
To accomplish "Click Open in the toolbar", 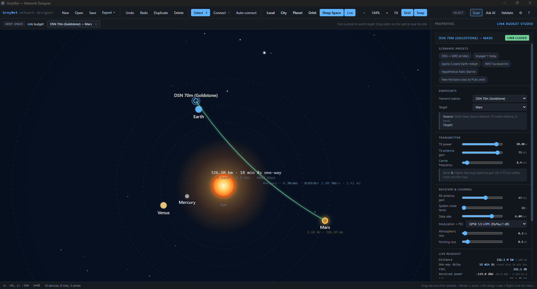I will [79, 13].
